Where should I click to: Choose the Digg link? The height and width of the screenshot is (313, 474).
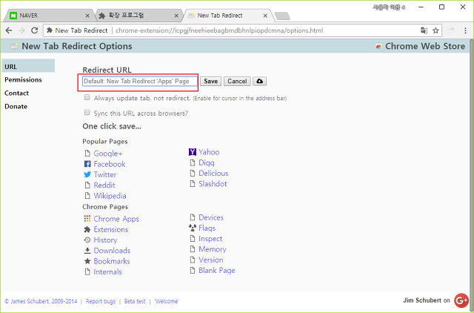[207, 163]
